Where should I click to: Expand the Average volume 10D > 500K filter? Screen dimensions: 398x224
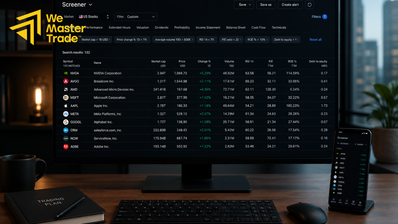click(x=174, y=40)
